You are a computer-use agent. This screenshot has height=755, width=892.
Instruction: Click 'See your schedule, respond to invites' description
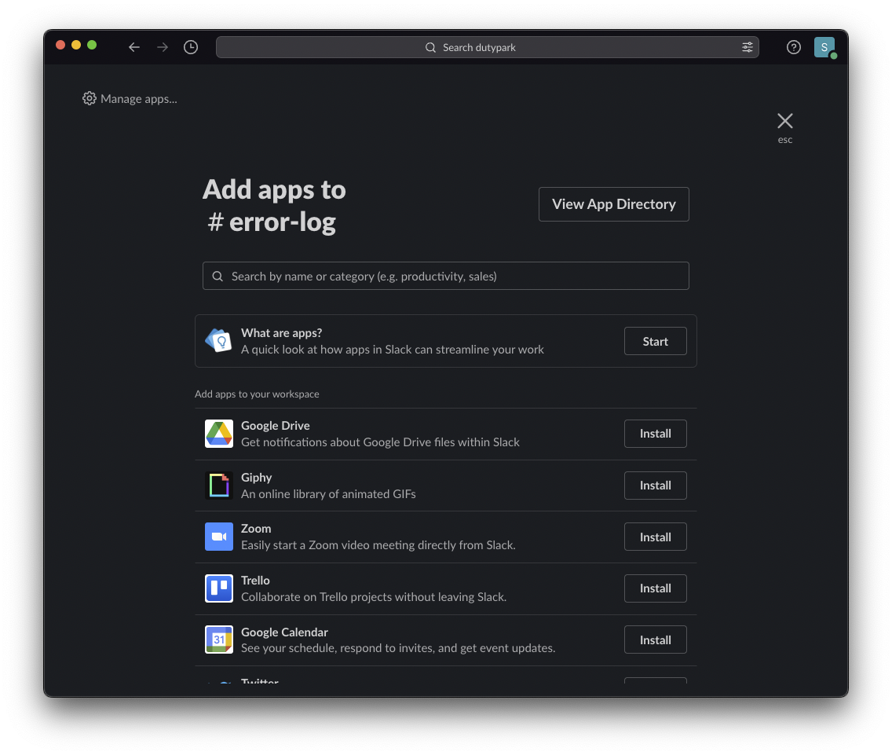pos(398,648)
